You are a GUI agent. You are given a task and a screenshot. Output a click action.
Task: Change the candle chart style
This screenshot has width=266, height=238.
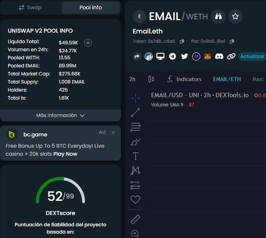pyautogui.click(x=151, y=79)
